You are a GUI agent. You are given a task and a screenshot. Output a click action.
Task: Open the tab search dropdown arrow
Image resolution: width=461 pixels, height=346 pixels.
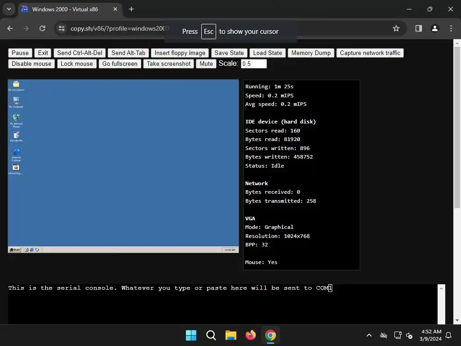[9, 9]
